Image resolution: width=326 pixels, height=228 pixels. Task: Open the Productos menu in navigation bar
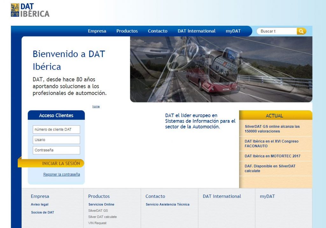tap(127, 31)
